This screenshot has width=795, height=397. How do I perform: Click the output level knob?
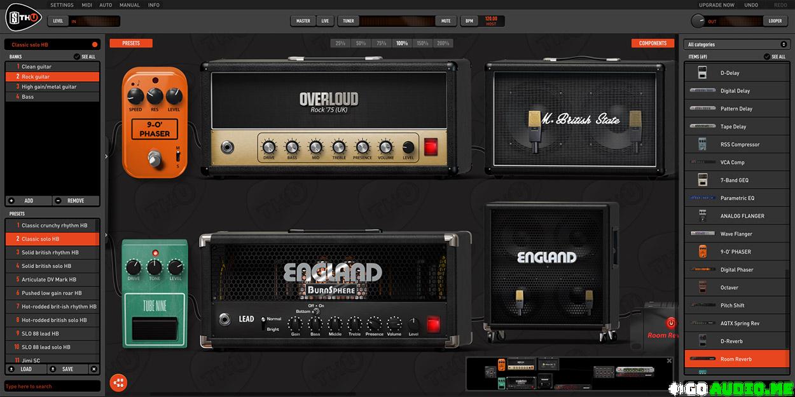pyautogui.click(x=698, y=21)
